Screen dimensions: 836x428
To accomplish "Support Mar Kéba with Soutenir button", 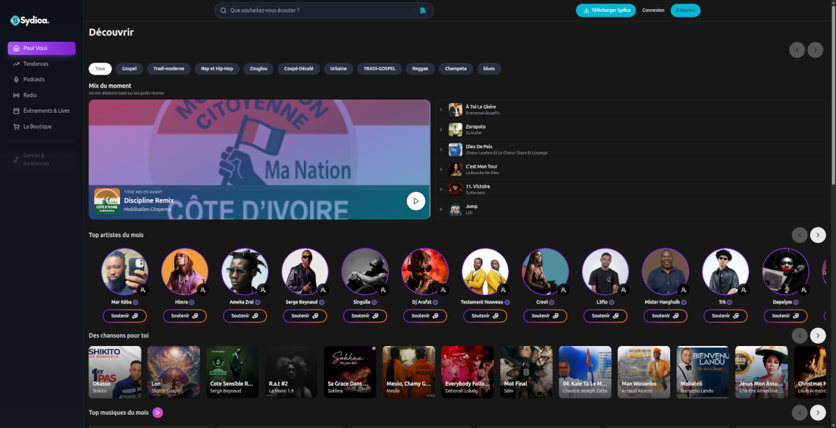I will (125, 315).
